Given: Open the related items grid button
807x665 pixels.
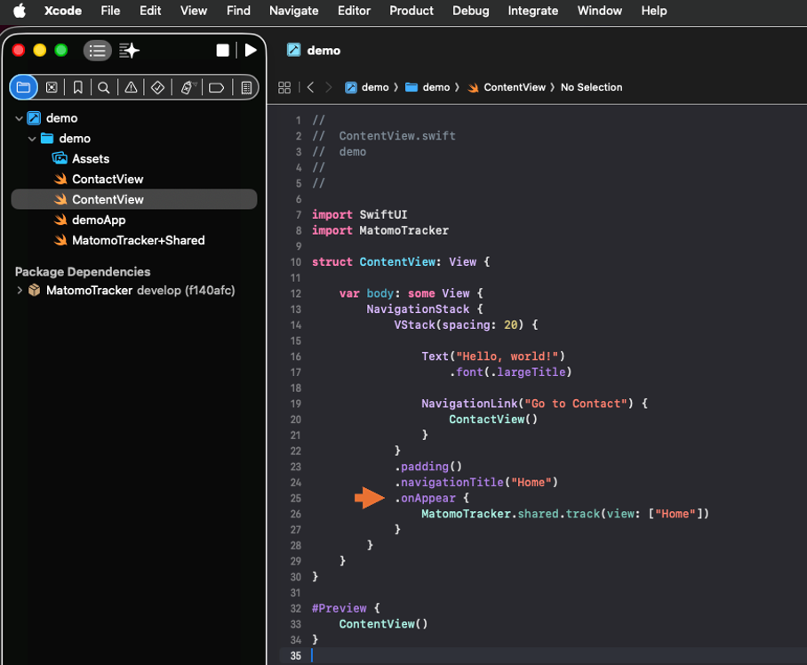Looking at the screenshot, I should coord(284,87).
